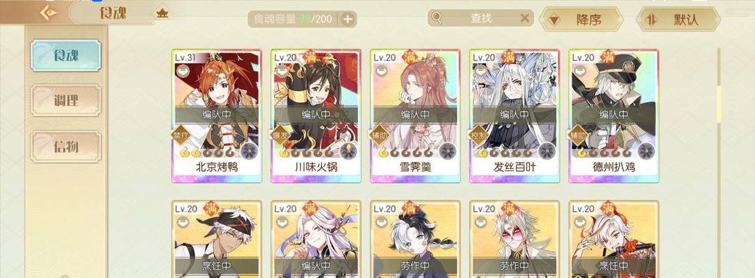Select the dark-skinned 烹饪中 character card
The height and width of the screenshot is (278, 755).
point(217,239)
